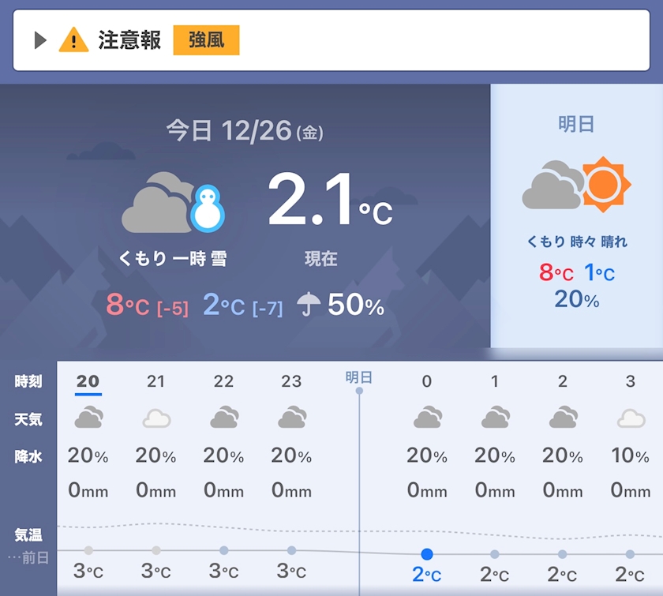663x596 pixels.
Task: Click the blue 0 o'clock temperature point
Action: (427, 554)
